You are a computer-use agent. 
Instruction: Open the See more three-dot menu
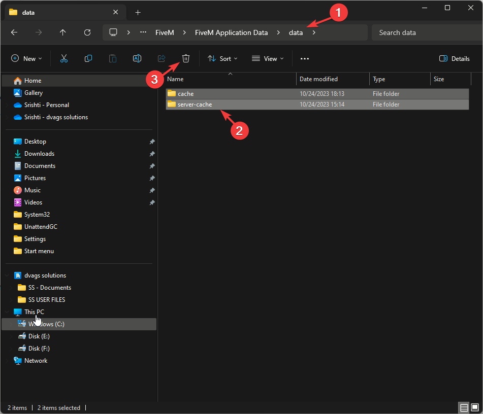pyautogui.click(x=305, y=58)
